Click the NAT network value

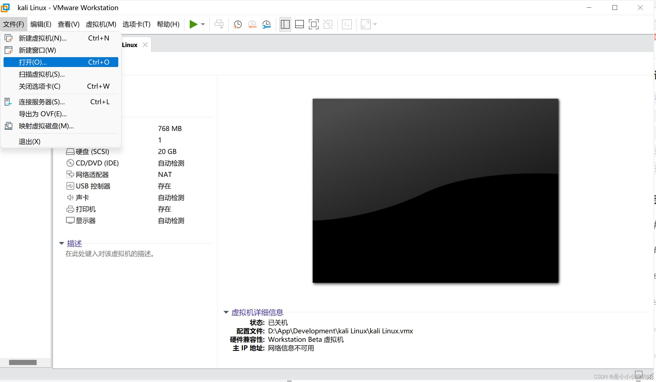pos(165,174)
